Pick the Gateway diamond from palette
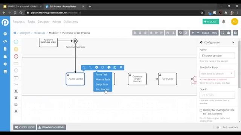241x135 pixels. coord(16,70)
